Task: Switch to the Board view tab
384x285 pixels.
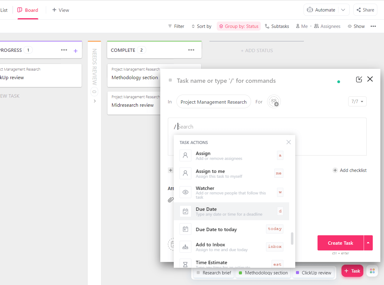Action: pyautogui.click(x=28, y=10)
